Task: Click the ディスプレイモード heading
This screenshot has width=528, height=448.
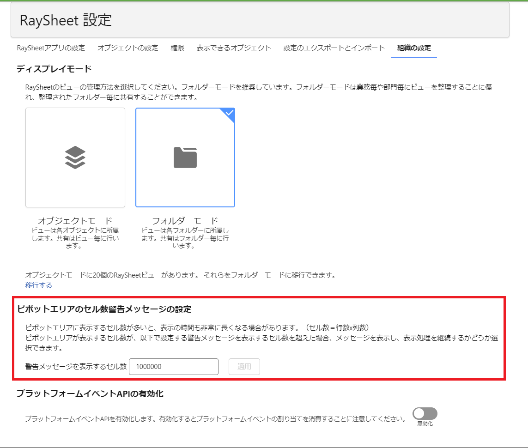Action: pos(54,69)
